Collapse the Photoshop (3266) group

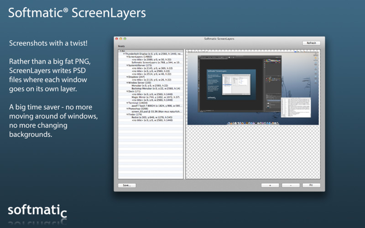127,109
